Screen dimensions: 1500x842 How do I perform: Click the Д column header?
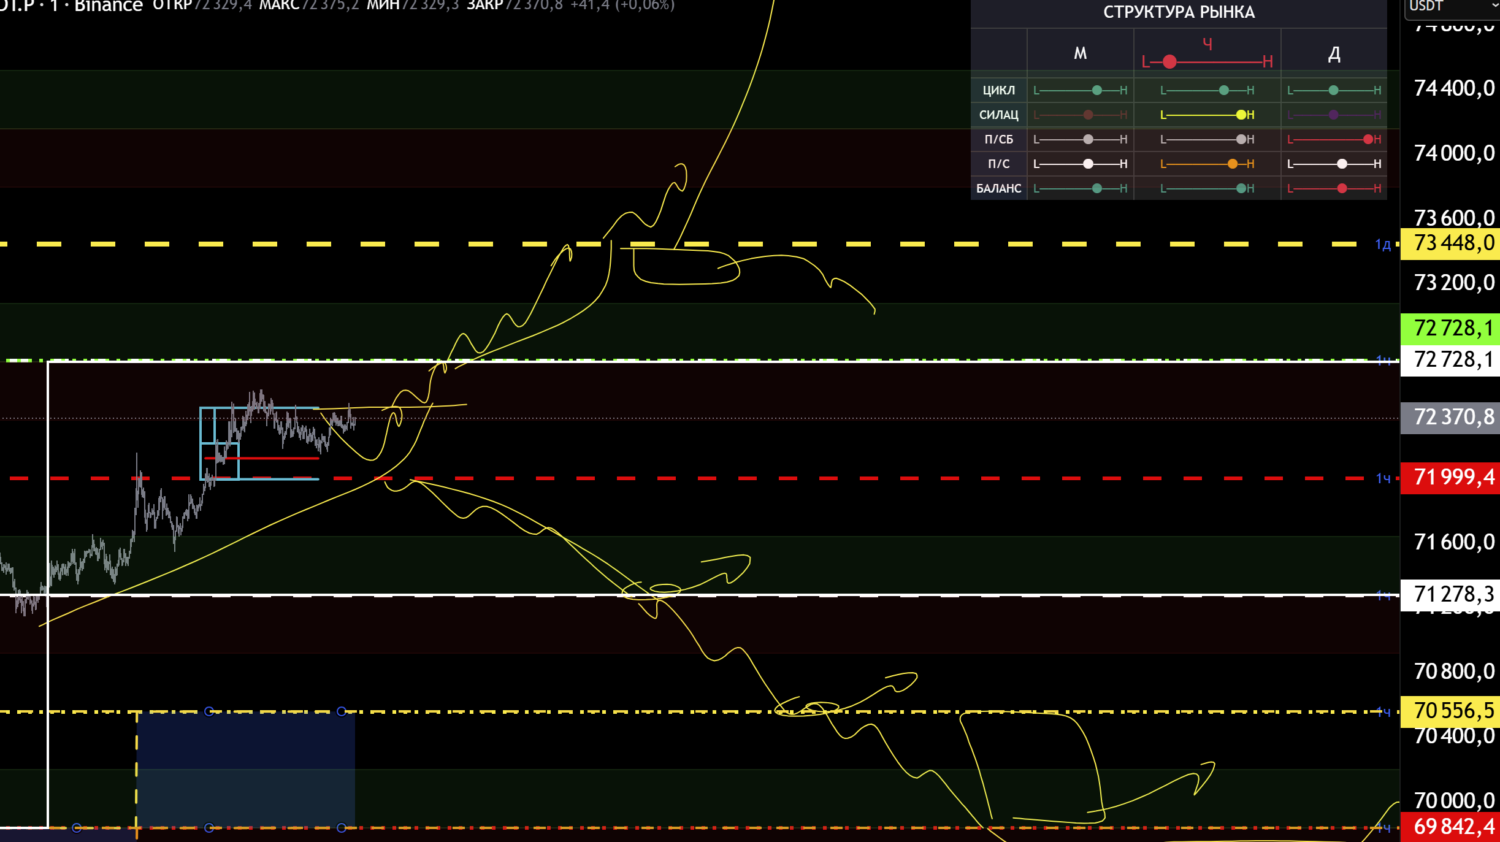pos(1334,55)
